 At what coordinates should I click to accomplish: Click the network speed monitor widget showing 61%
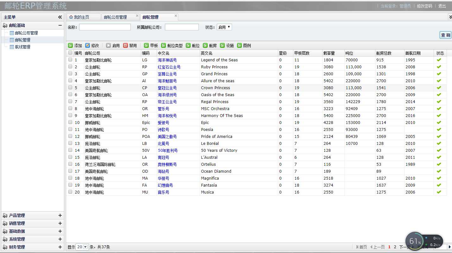point(424,242)
